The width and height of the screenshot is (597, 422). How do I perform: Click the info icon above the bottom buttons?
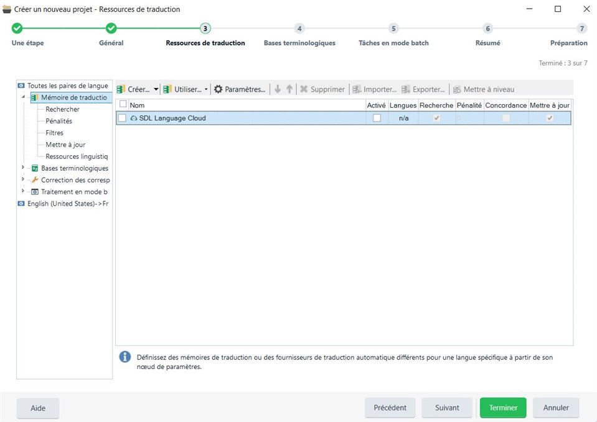[x=125, y=357]
